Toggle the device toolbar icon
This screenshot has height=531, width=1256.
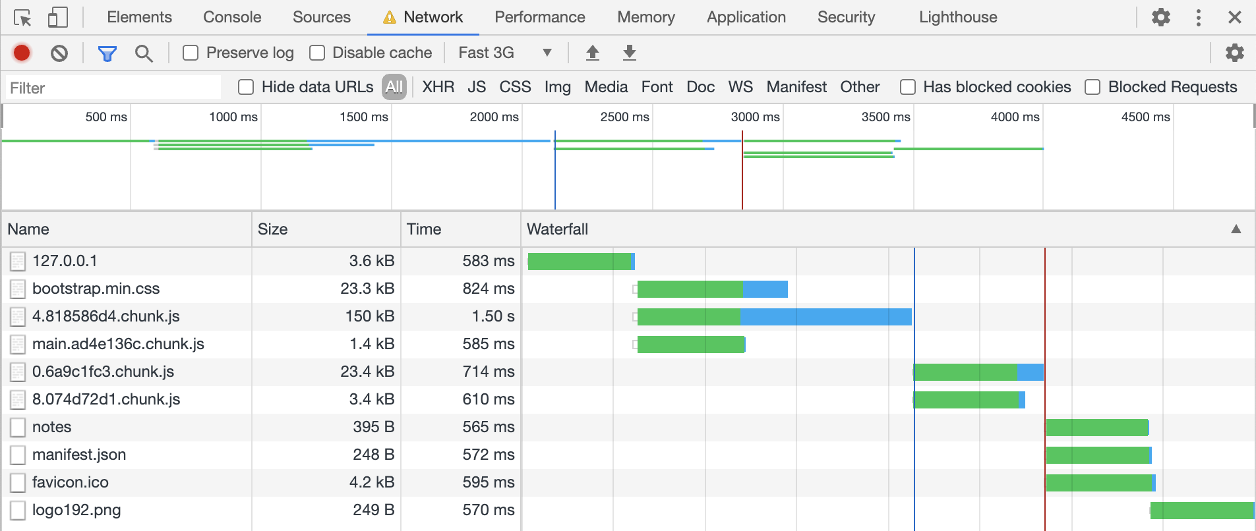tap(57, 17)
